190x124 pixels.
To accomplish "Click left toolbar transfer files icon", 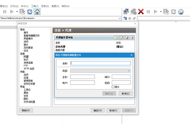I will pos(22,12).
